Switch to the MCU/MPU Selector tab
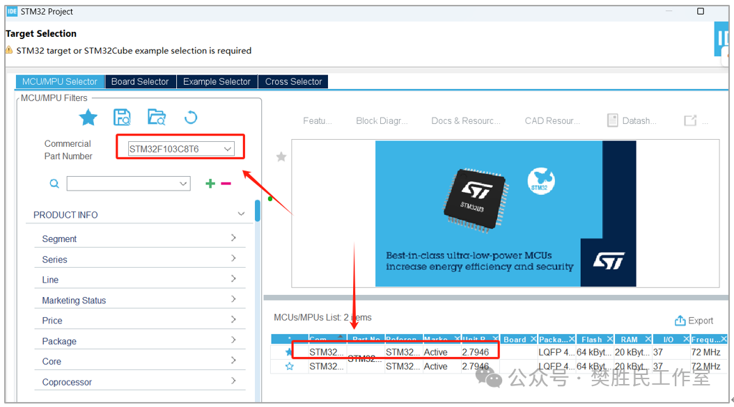The image size is (734, 407). [x=60, y=81]
